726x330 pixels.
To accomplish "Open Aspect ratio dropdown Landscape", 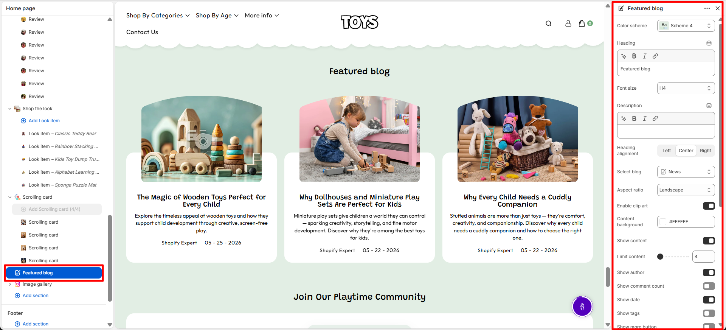I will pyautogui.click(x=686, y=190).
